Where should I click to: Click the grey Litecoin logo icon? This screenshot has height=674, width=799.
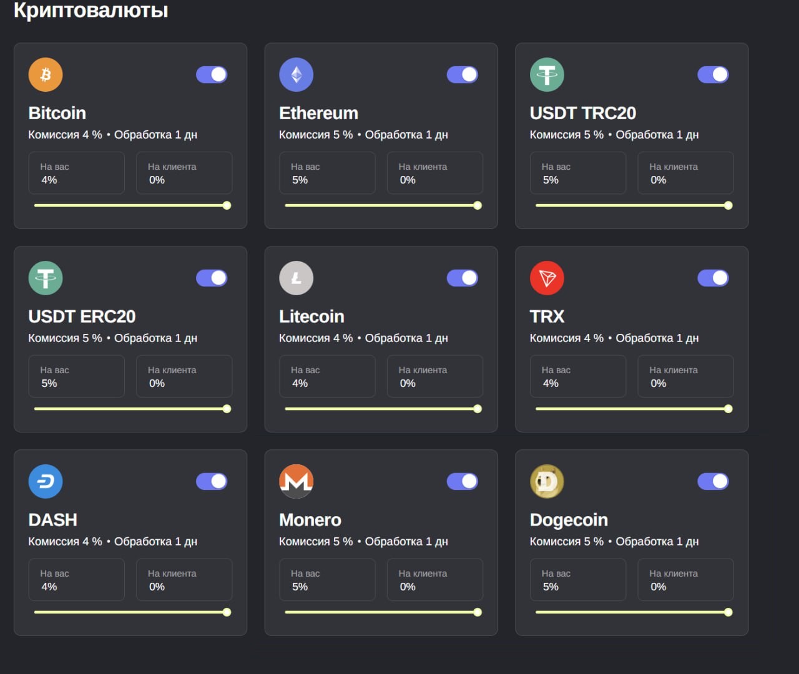point(296,278)
